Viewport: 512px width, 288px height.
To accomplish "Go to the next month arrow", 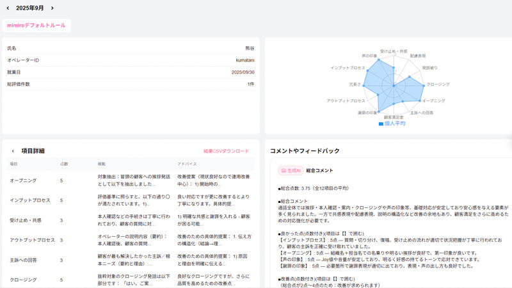I will pyautogui.click(x=52, y=8).
